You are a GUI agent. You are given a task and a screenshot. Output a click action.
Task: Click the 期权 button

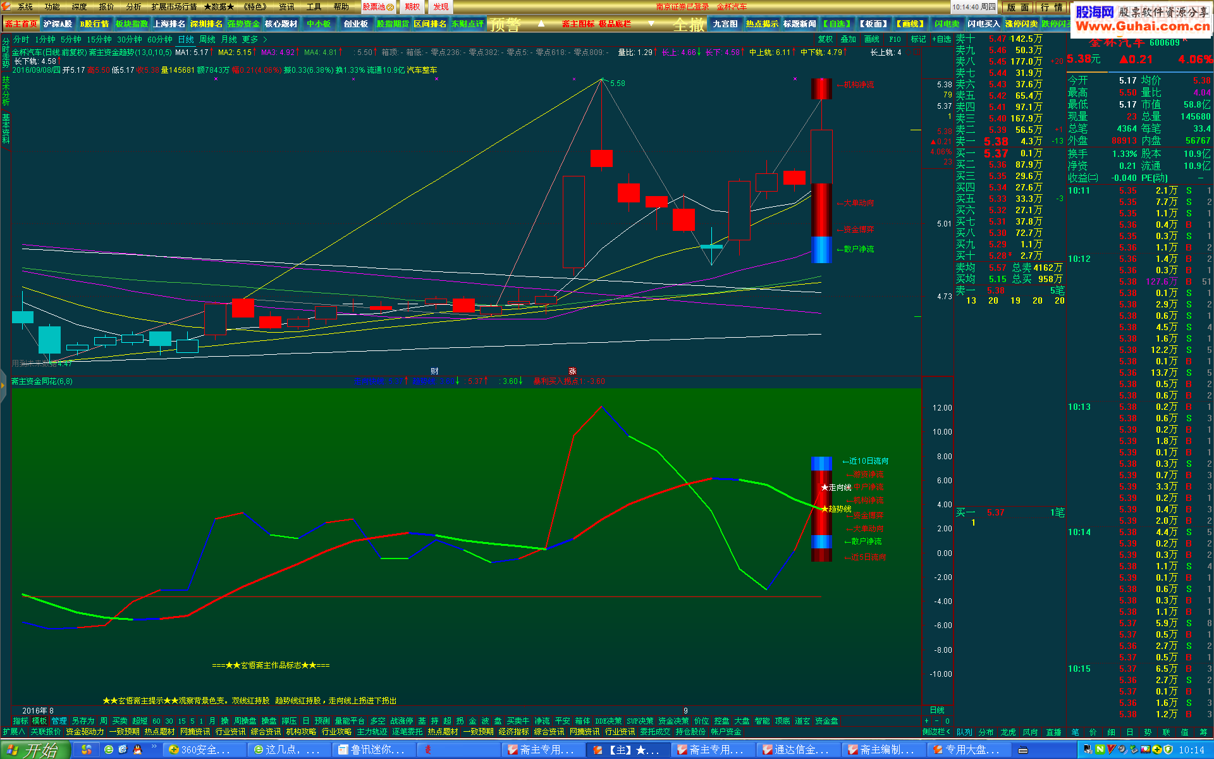coord(412,7)
